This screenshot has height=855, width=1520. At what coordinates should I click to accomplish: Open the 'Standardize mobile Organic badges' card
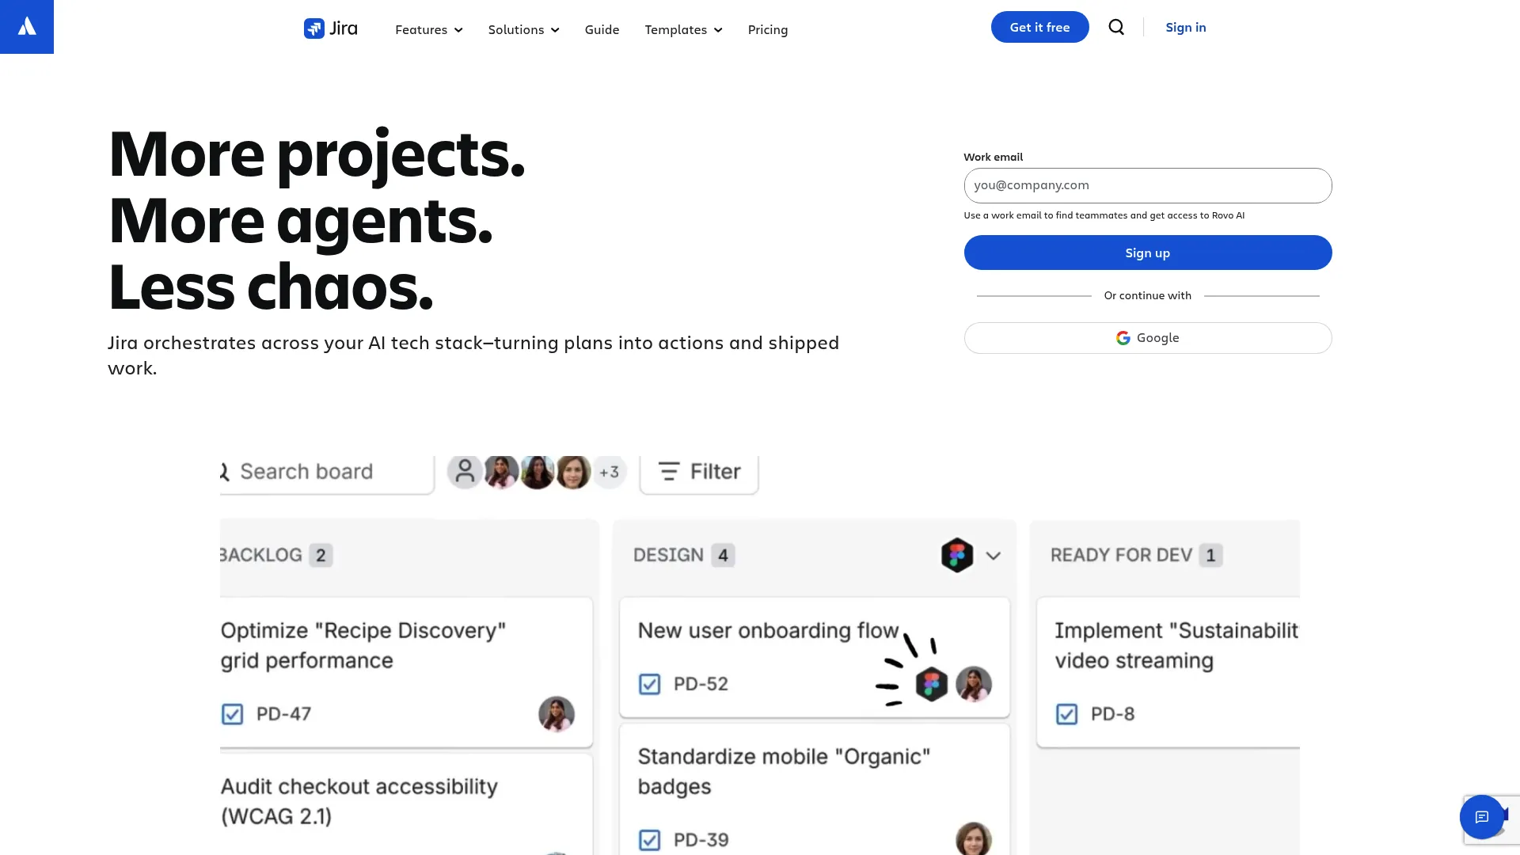tap(815, 789)
